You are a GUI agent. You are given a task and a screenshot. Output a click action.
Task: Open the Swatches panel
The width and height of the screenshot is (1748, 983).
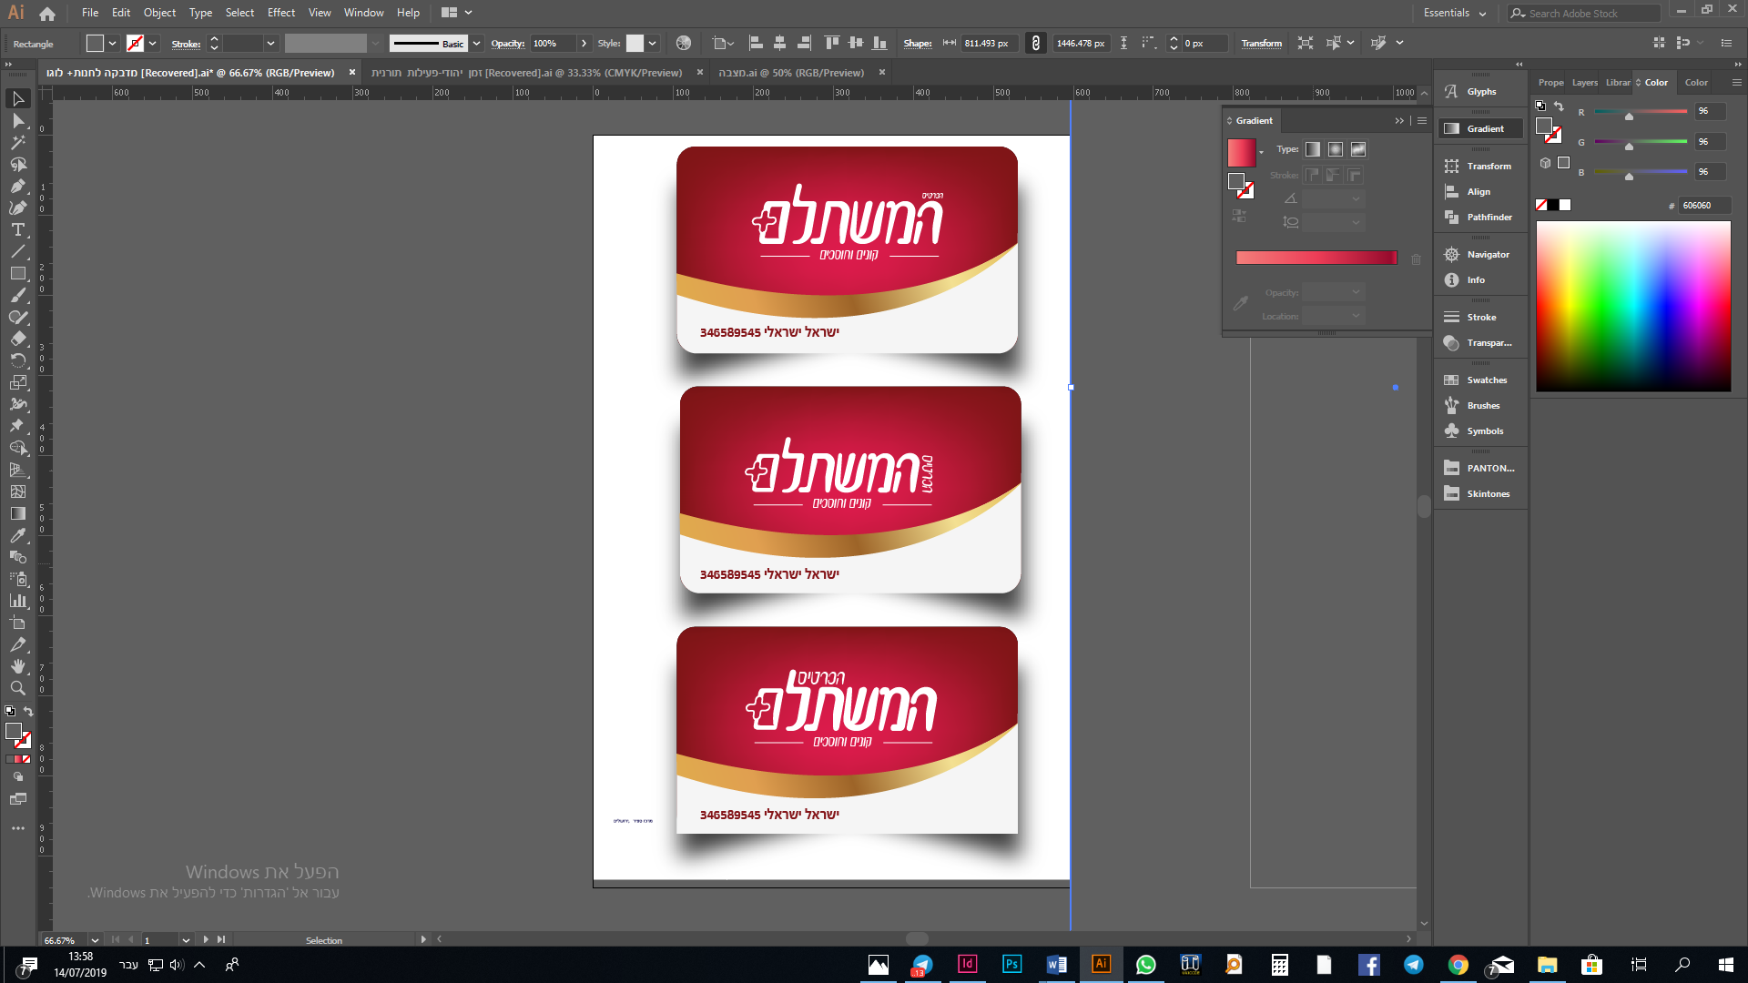[x=1486, y=380]
